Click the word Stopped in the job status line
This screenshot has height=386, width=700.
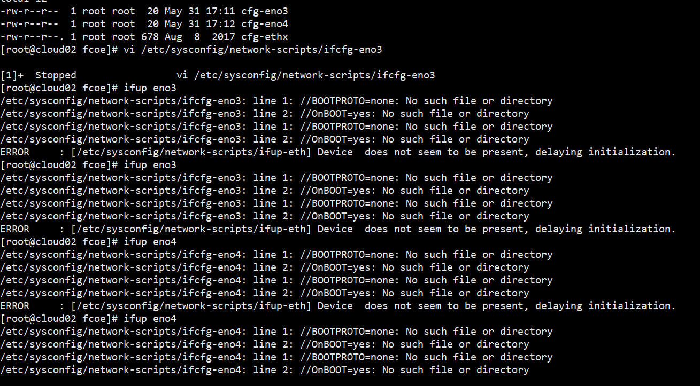56,75
